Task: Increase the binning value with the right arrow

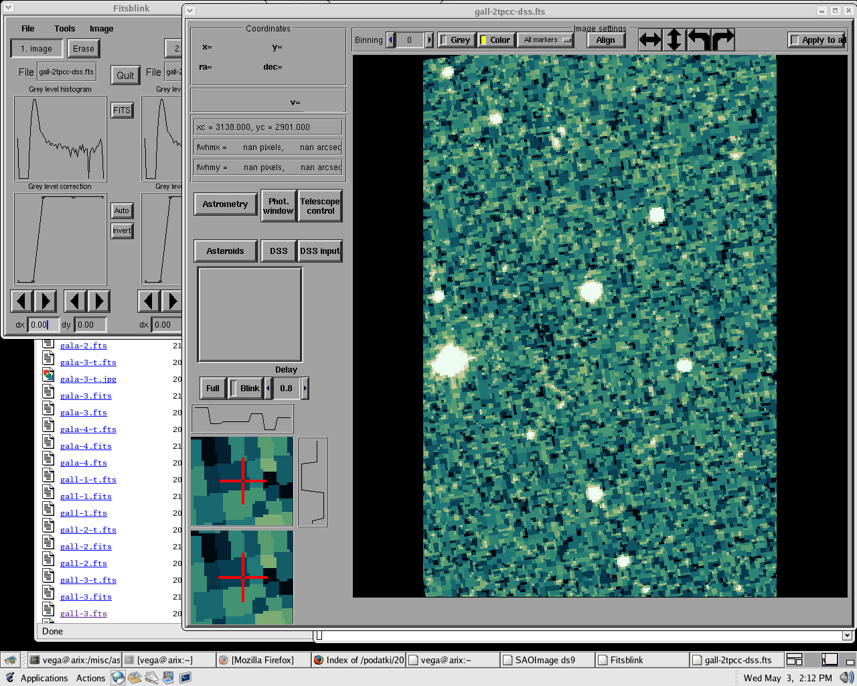Action: point(429,40)
